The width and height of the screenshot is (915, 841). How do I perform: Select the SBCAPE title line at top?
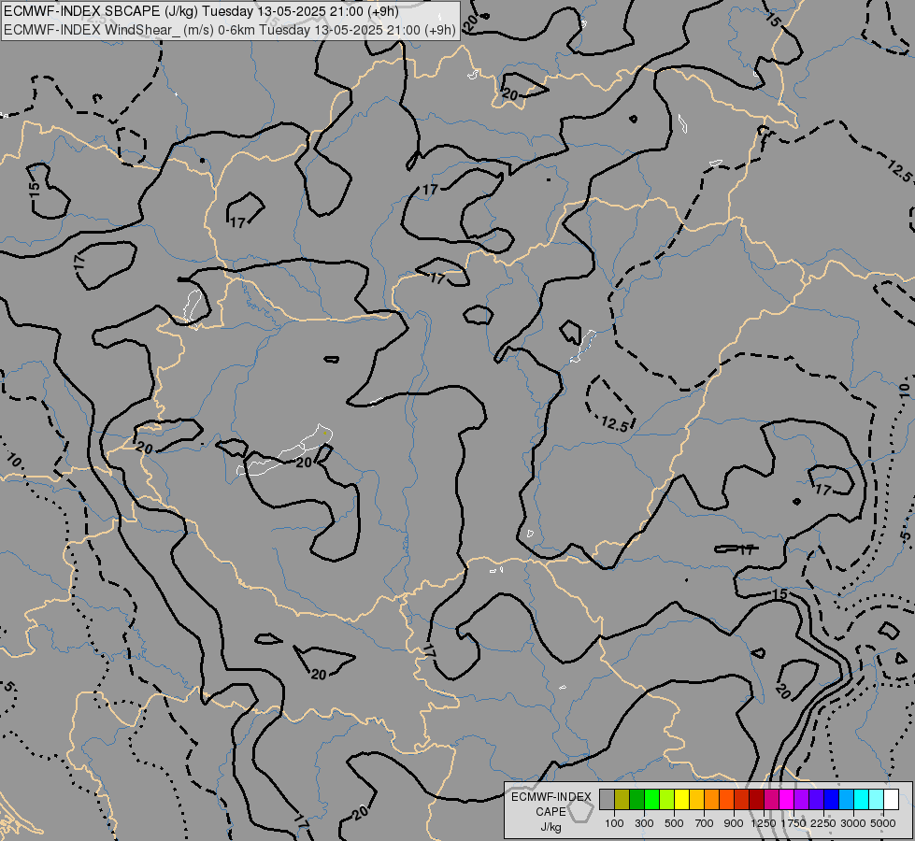click(x=201, y=11)
